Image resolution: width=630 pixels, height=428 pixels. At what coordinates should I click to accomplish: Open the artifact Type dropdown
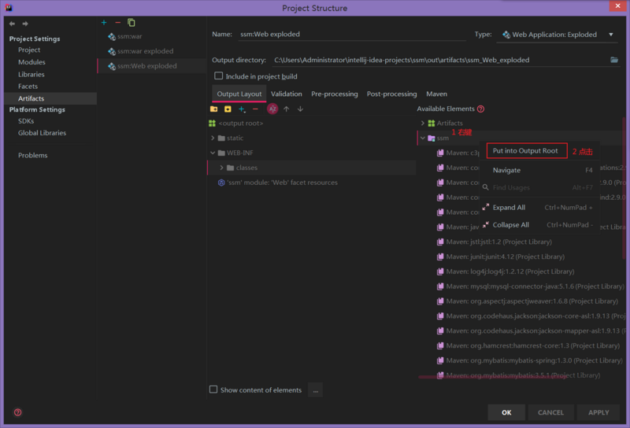(559, 35)
